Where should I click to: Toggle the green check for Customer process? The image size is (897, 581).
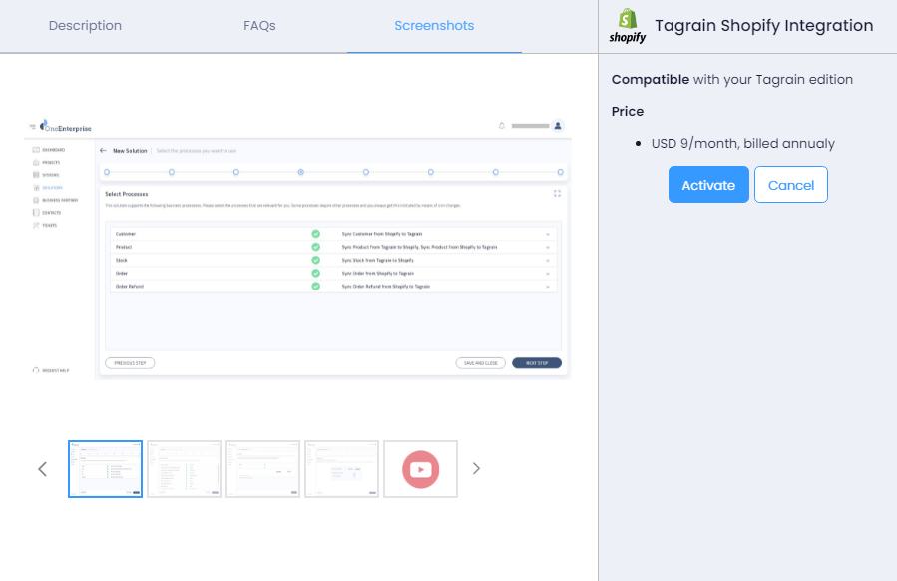(x=315, y=234)
